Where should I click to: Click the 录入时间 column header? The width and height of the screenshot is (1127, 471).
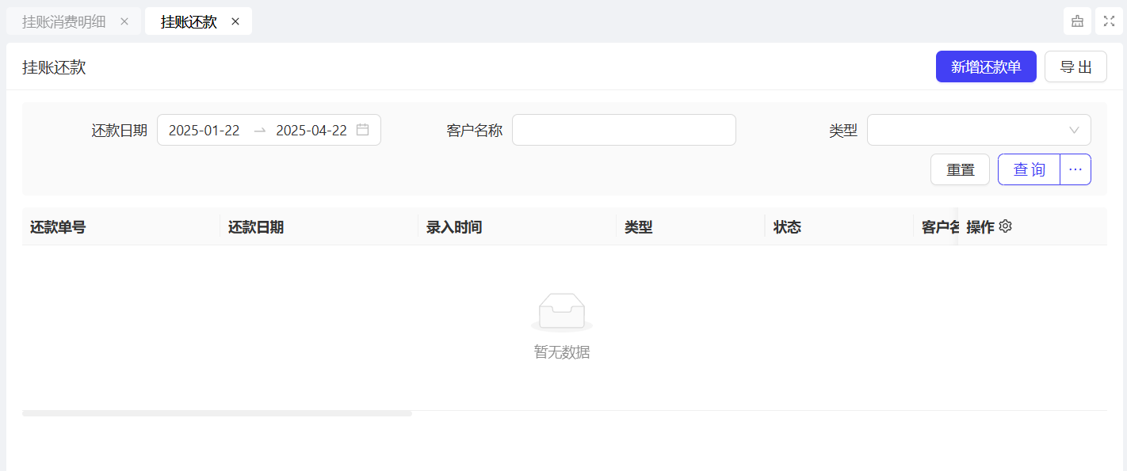tap(517, 227)
